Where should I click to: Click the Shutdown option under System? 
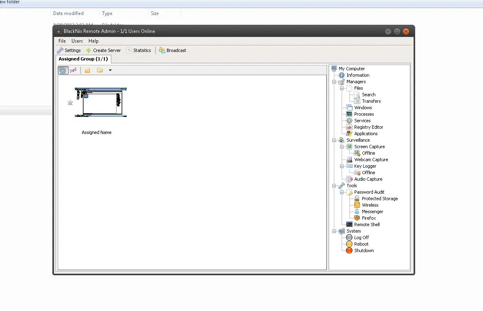pyautogui.click(x=349, y=251)
